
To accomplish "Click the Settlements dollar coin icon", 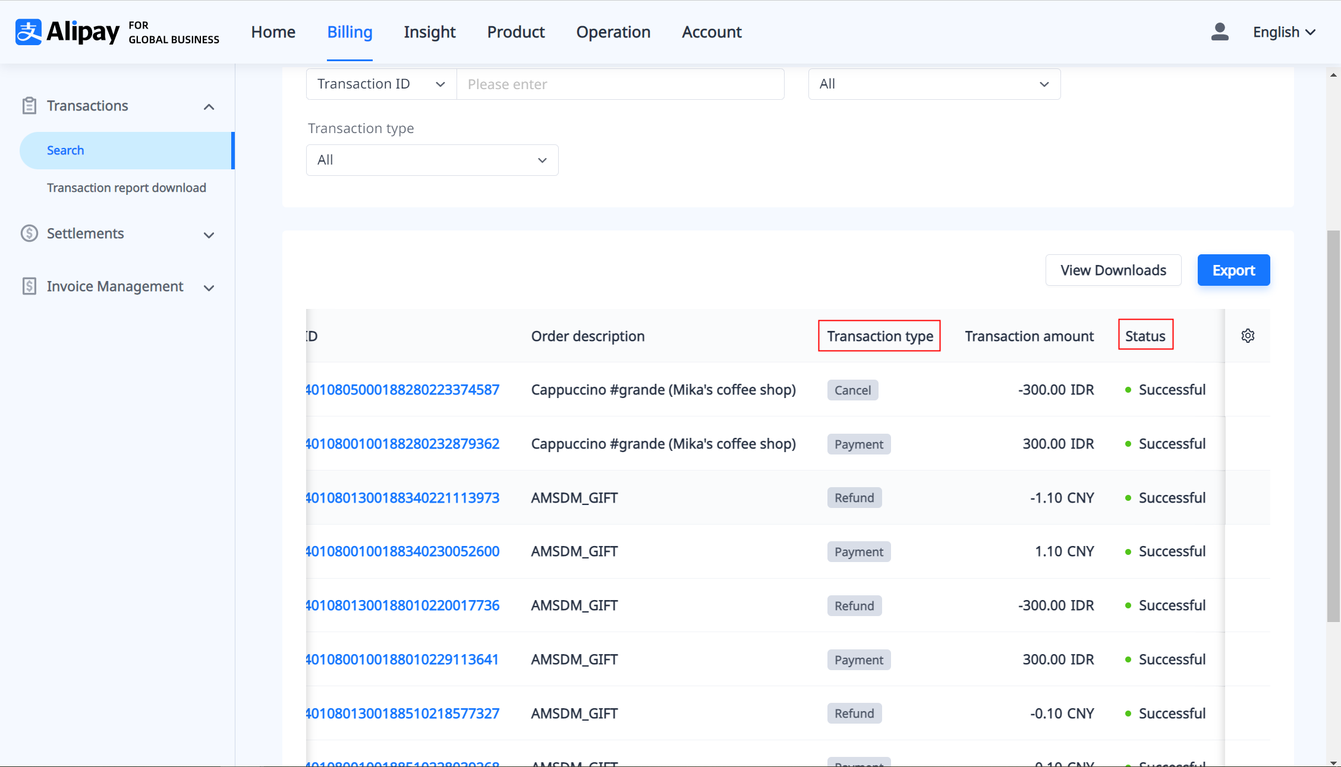I will coord(29,233).
